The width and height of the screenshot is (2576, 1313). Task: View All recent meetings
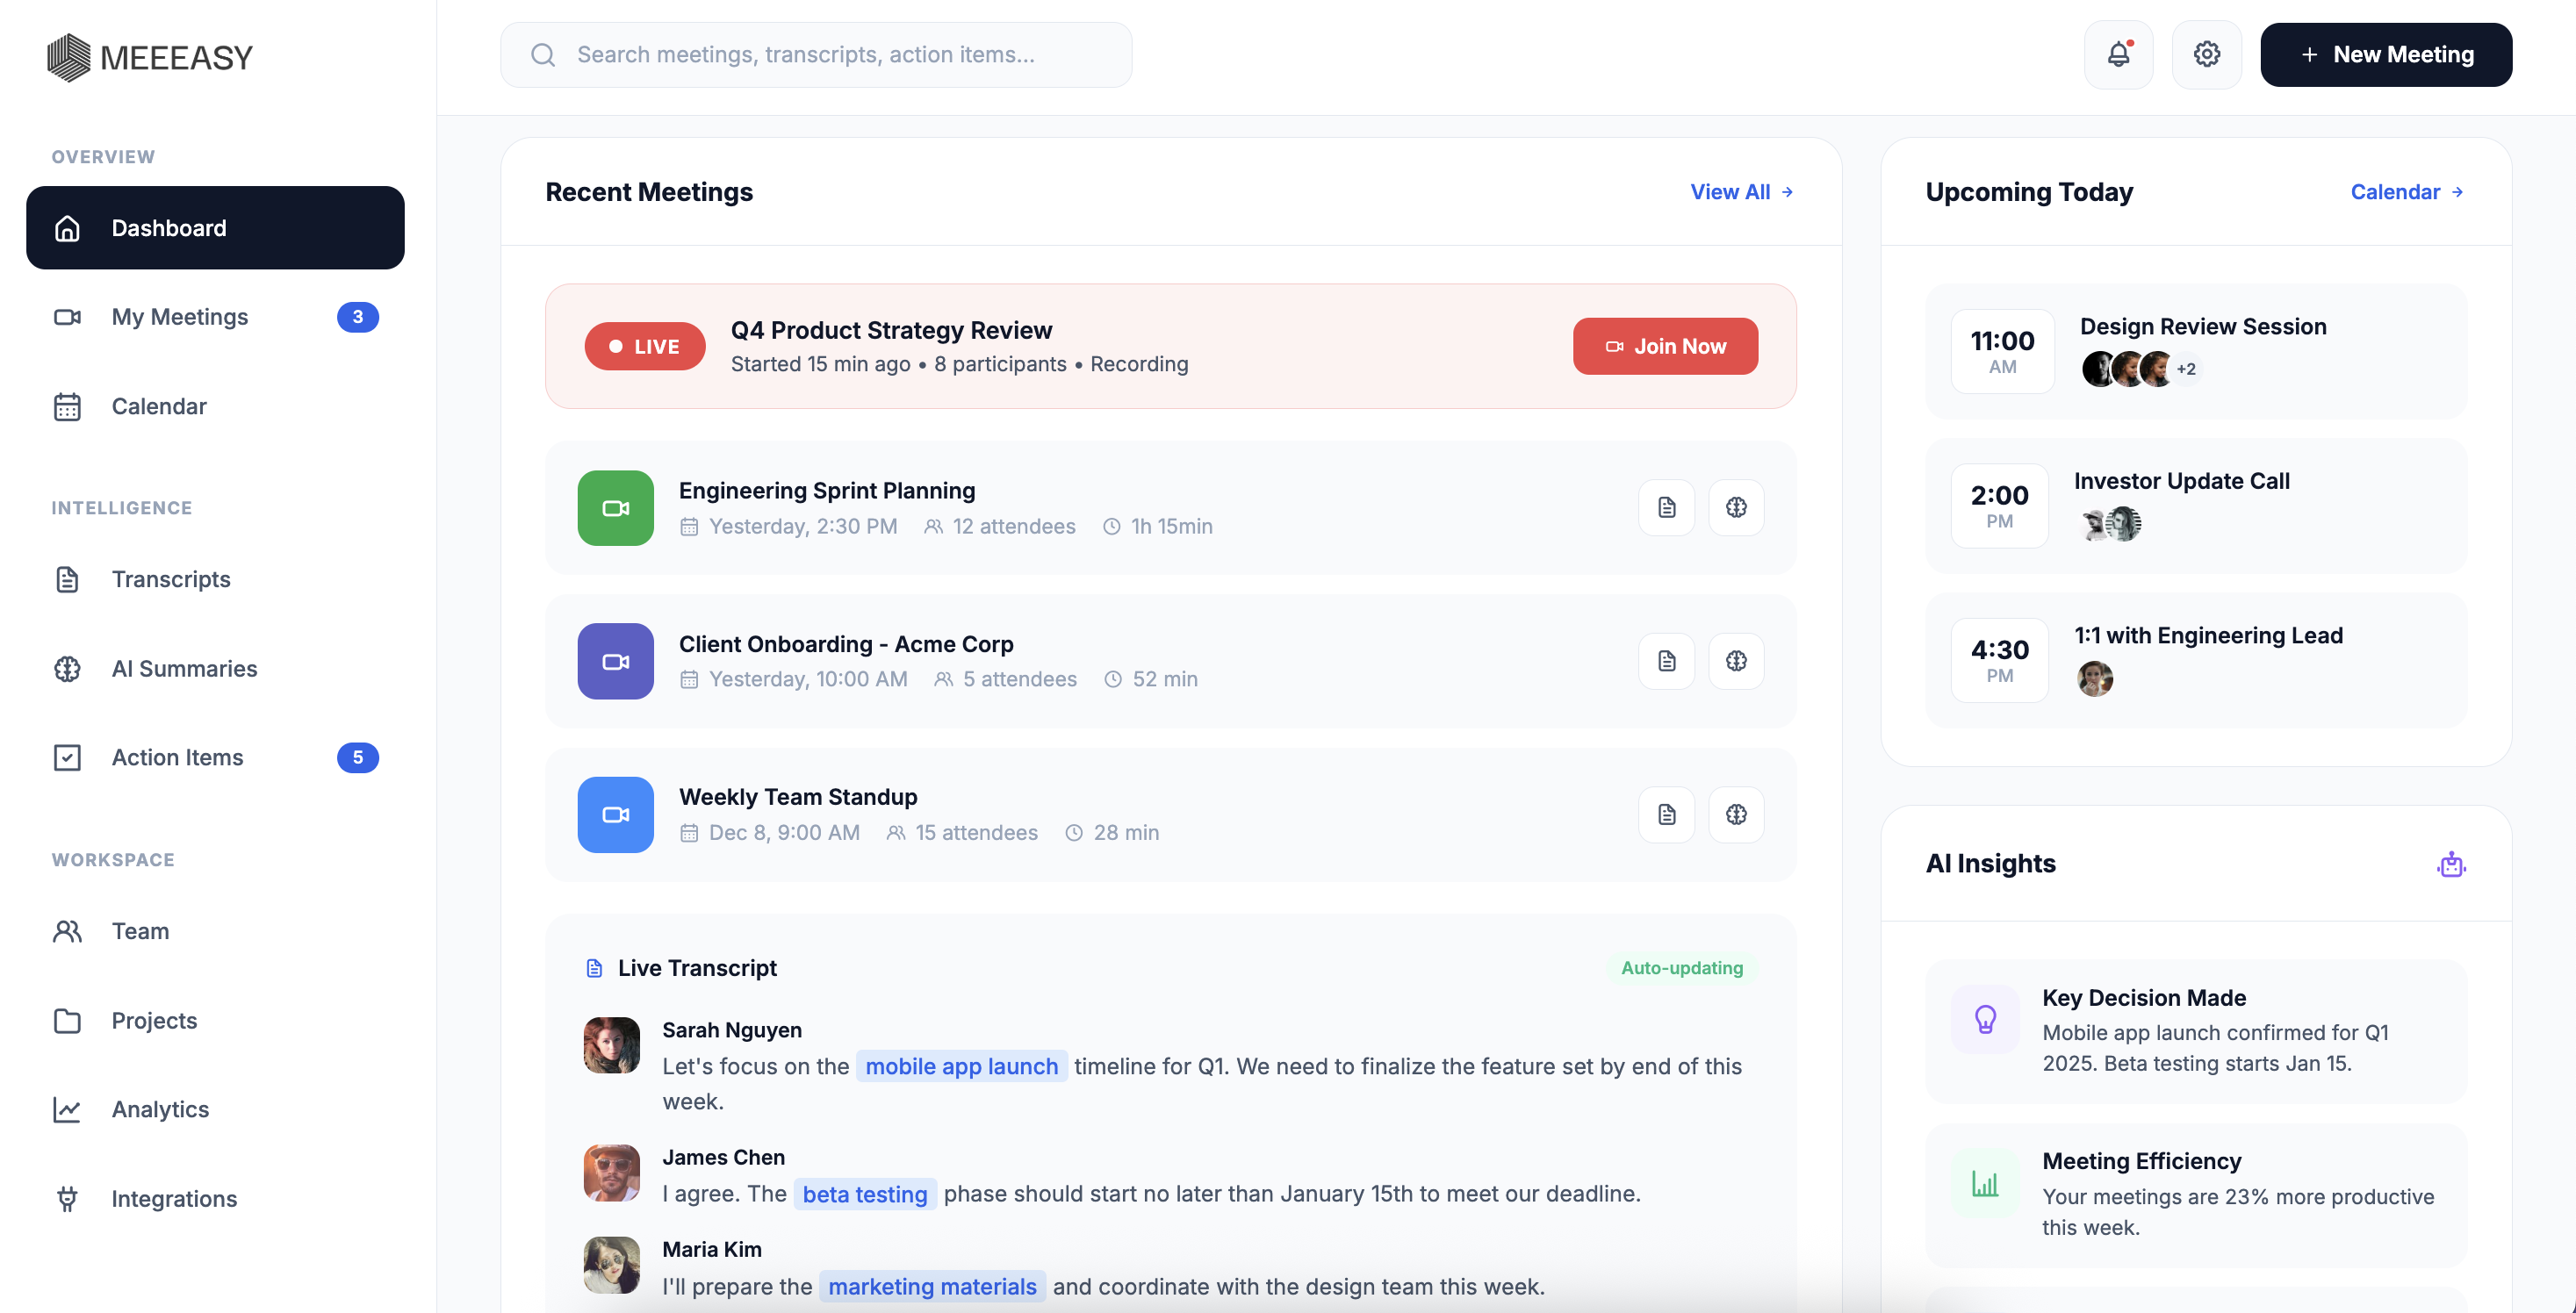click(x=1741, y=191)
